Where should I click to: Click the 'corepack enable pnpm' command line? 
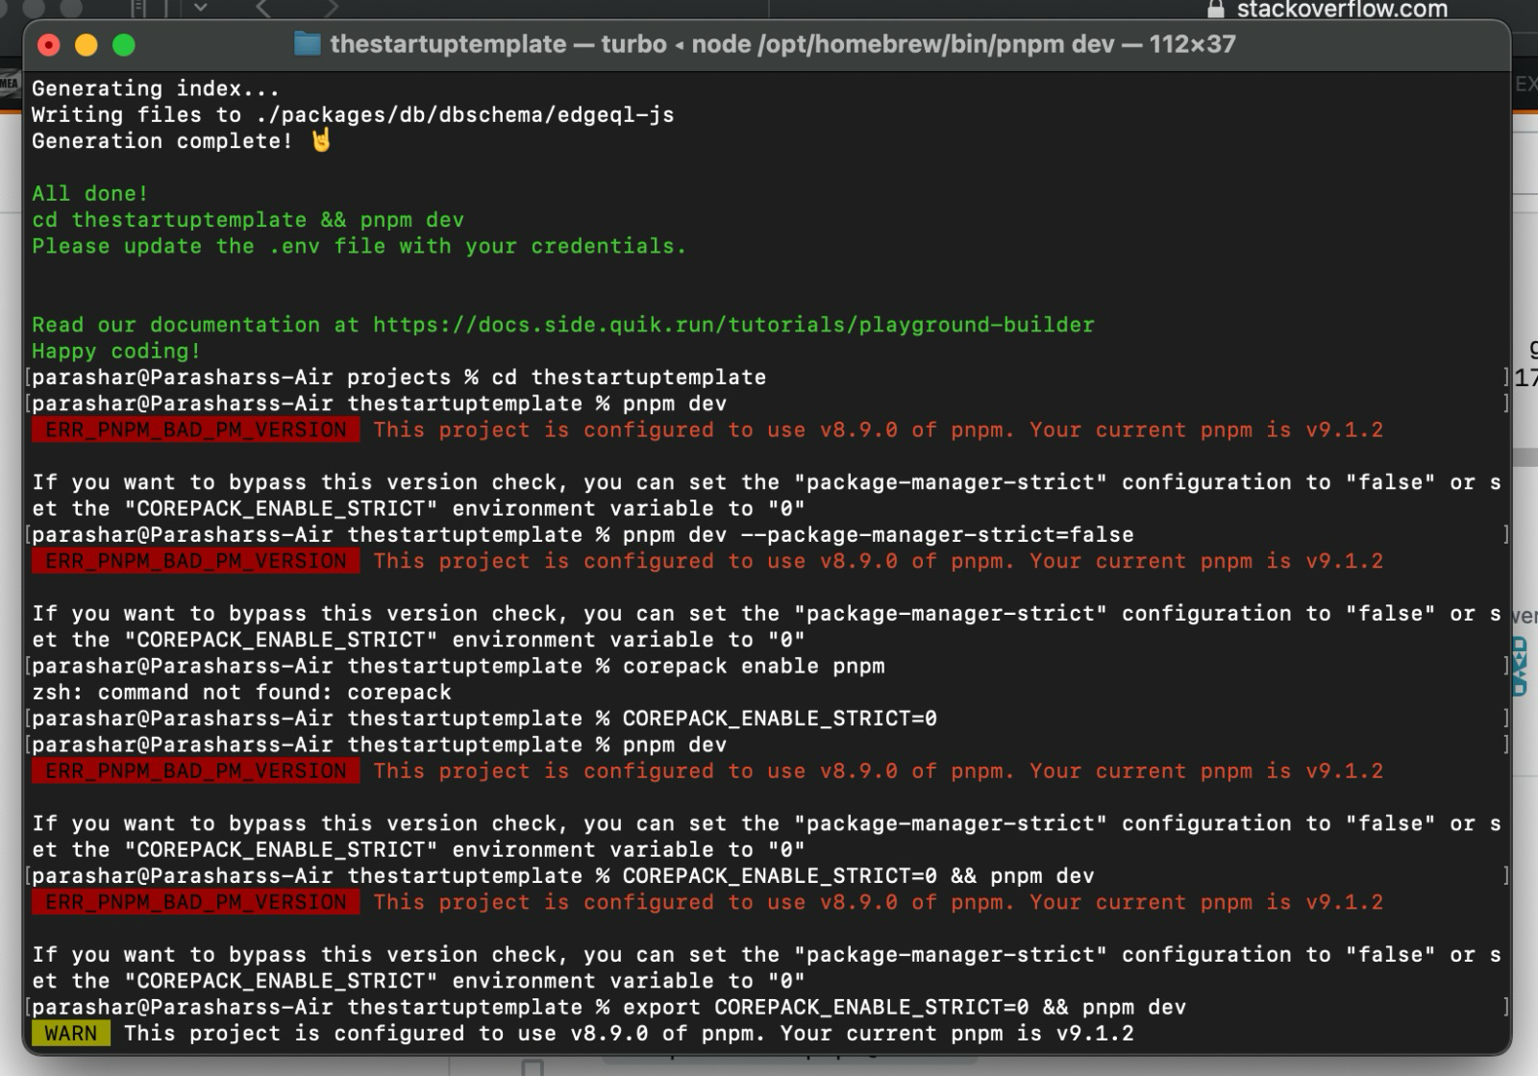coord(753,666)
